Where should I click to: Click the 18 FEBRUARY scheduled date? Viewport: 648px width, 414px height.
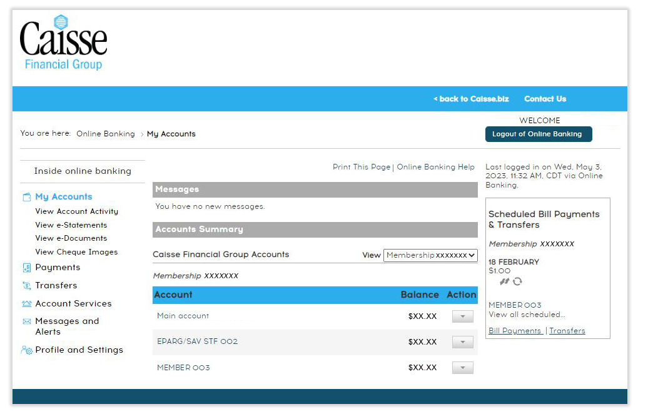tap(514, 262)
